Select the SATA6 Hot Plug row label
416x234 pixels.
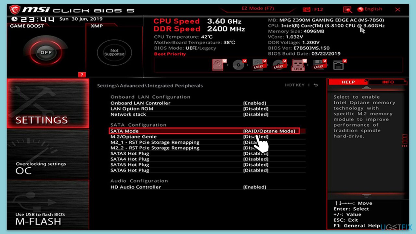pos(130,170)
